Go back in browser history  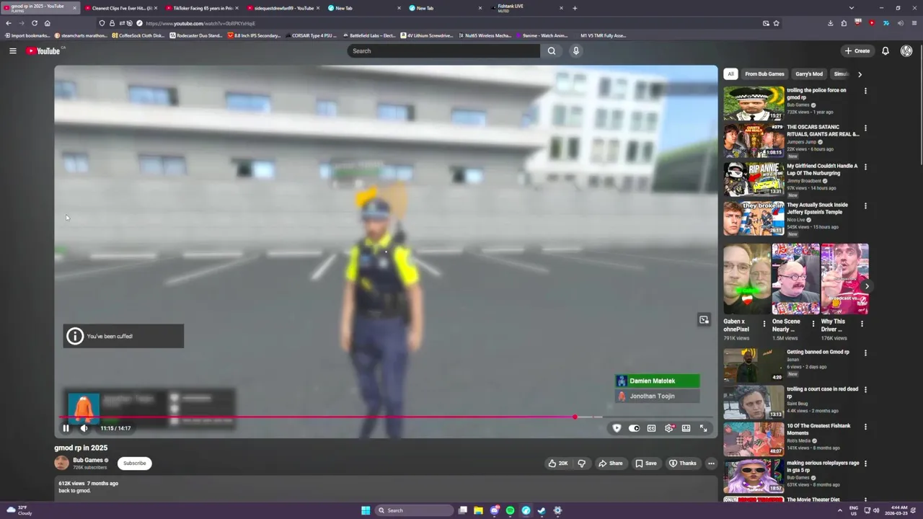[8, 23]
